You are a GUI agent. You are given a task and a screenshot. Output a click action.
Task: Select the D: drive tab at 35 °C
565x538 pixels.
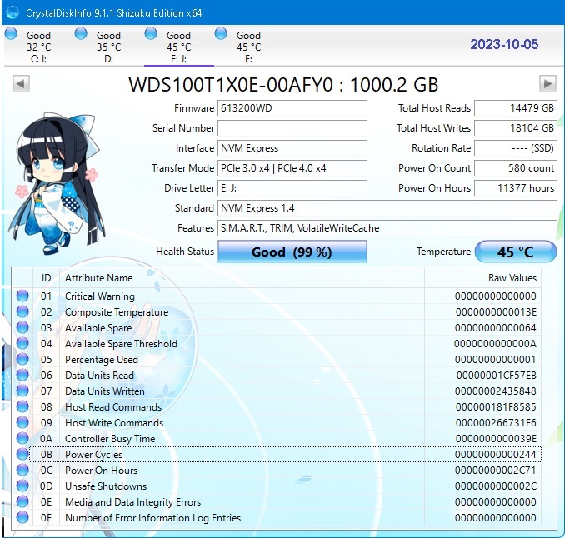(108, 47)
